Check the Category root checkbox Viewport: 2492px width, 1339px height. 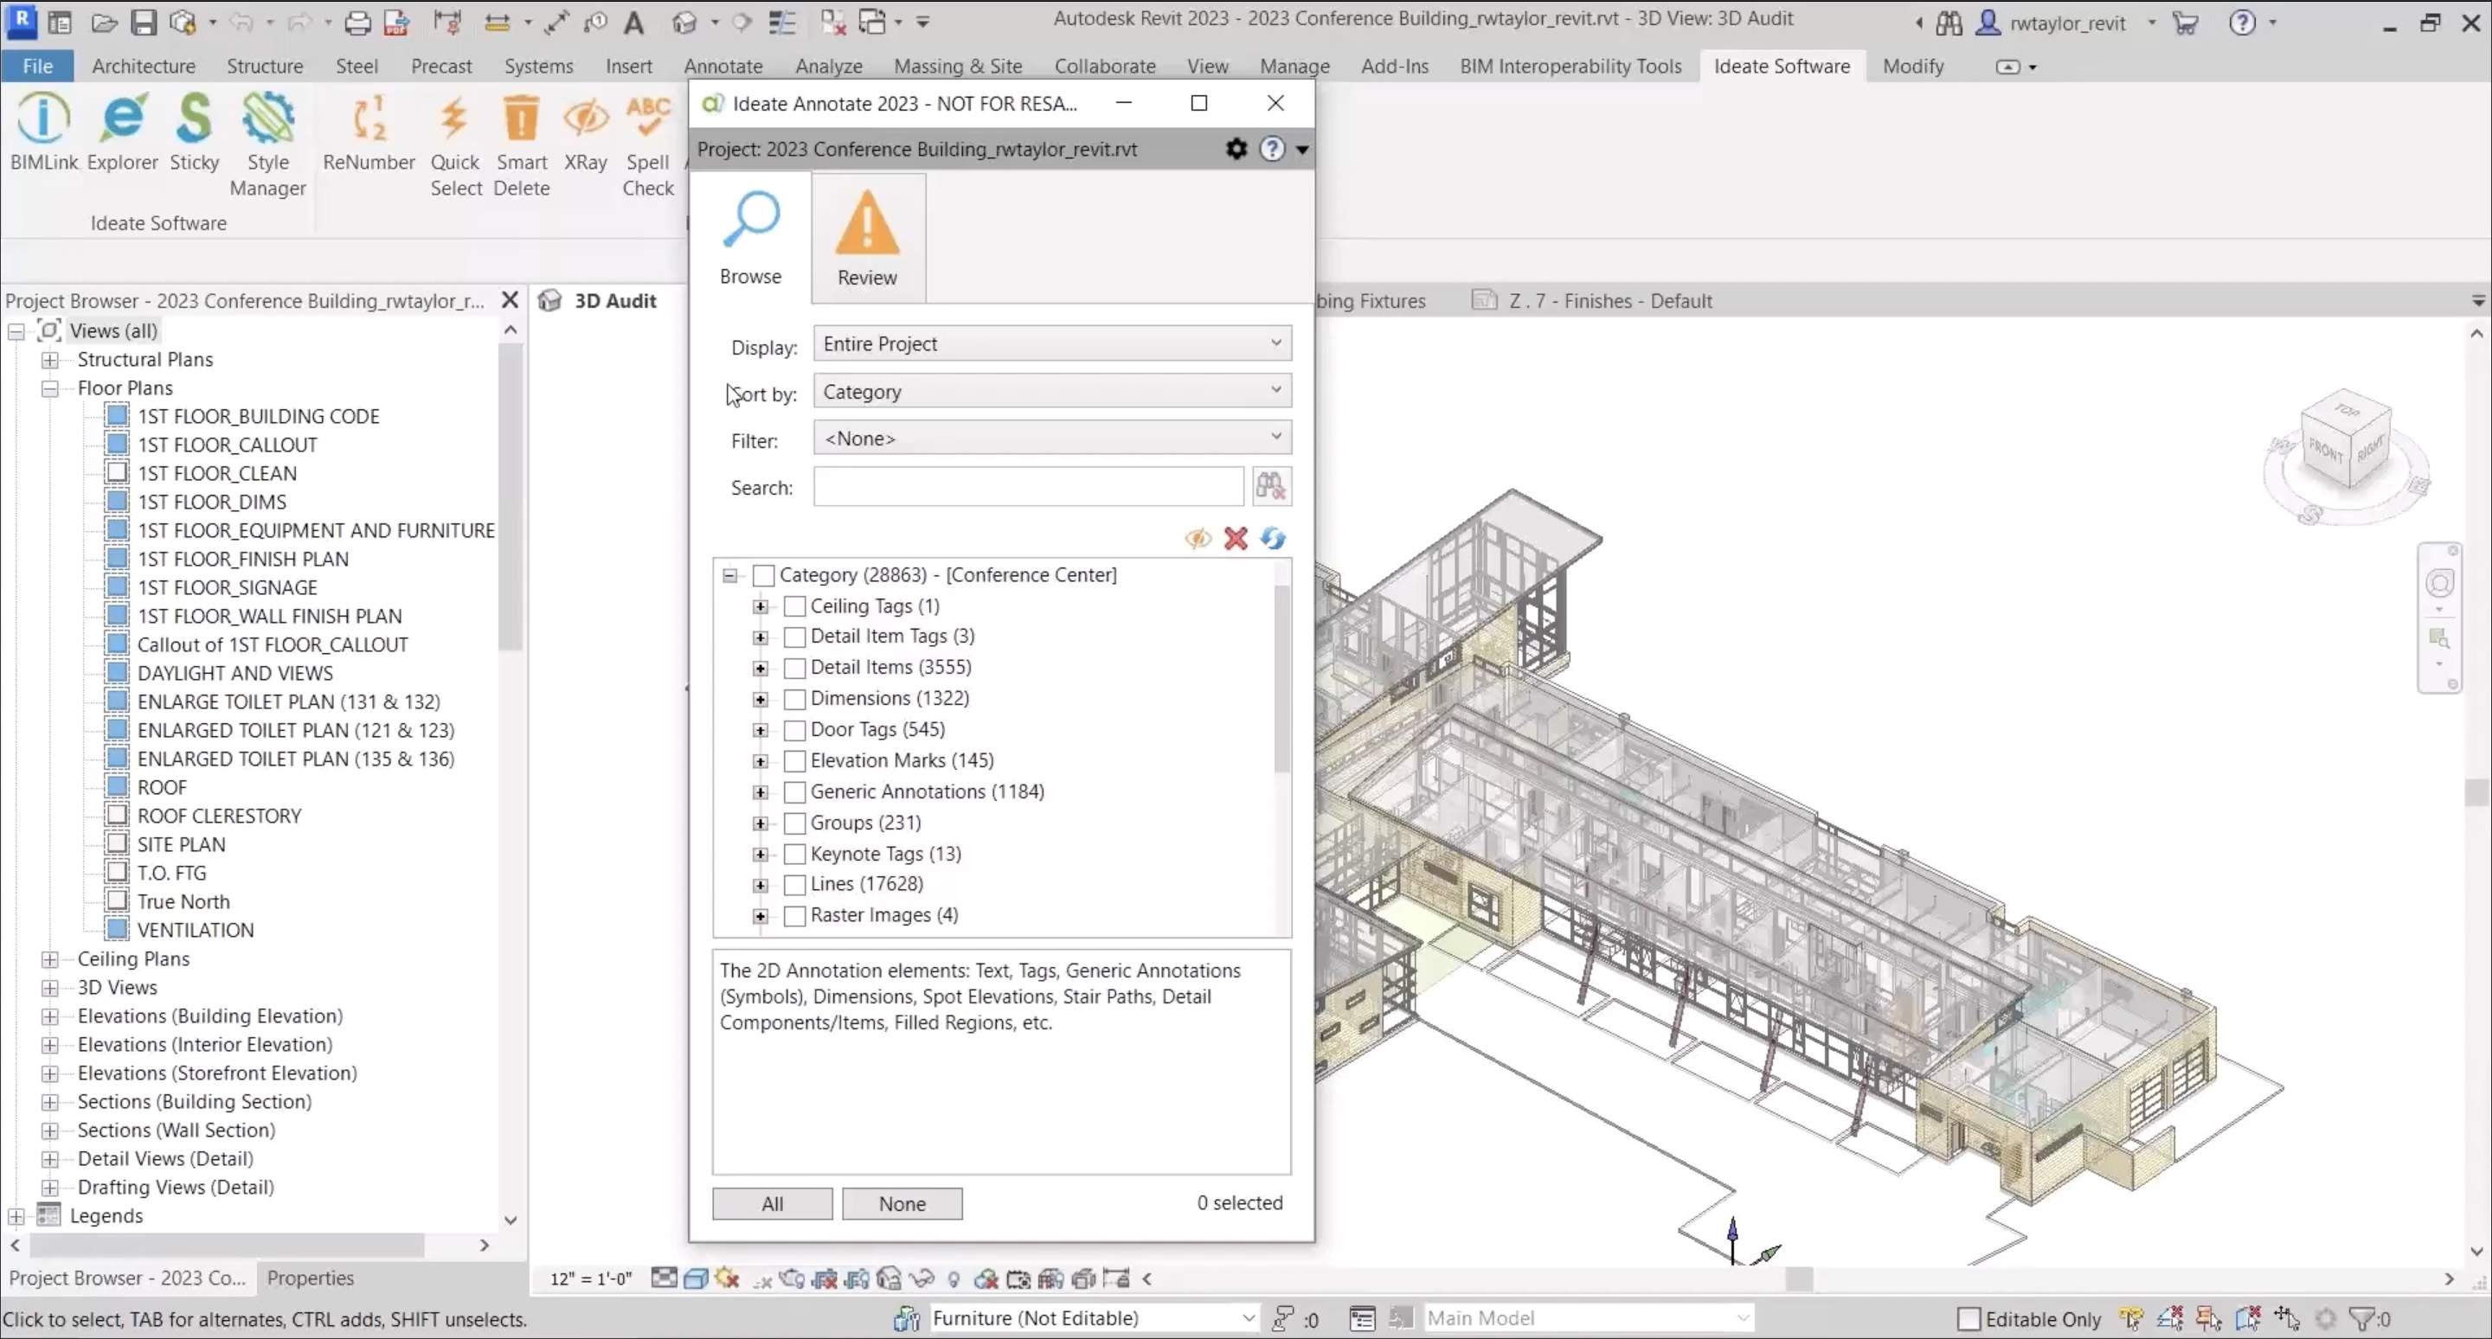[763, 575]
